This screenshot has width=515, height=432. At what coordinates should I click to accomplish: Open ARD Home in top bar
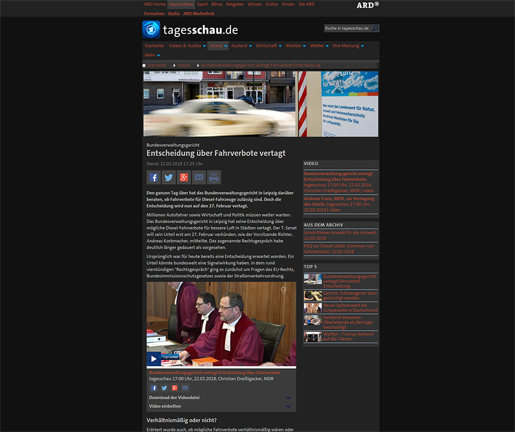pos(154,4)
